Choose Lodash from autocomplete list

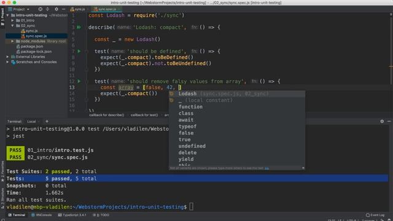(237, 94)
